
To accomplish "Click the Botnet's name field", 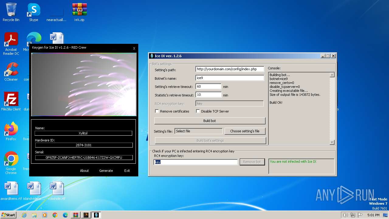I will point(230,78).
